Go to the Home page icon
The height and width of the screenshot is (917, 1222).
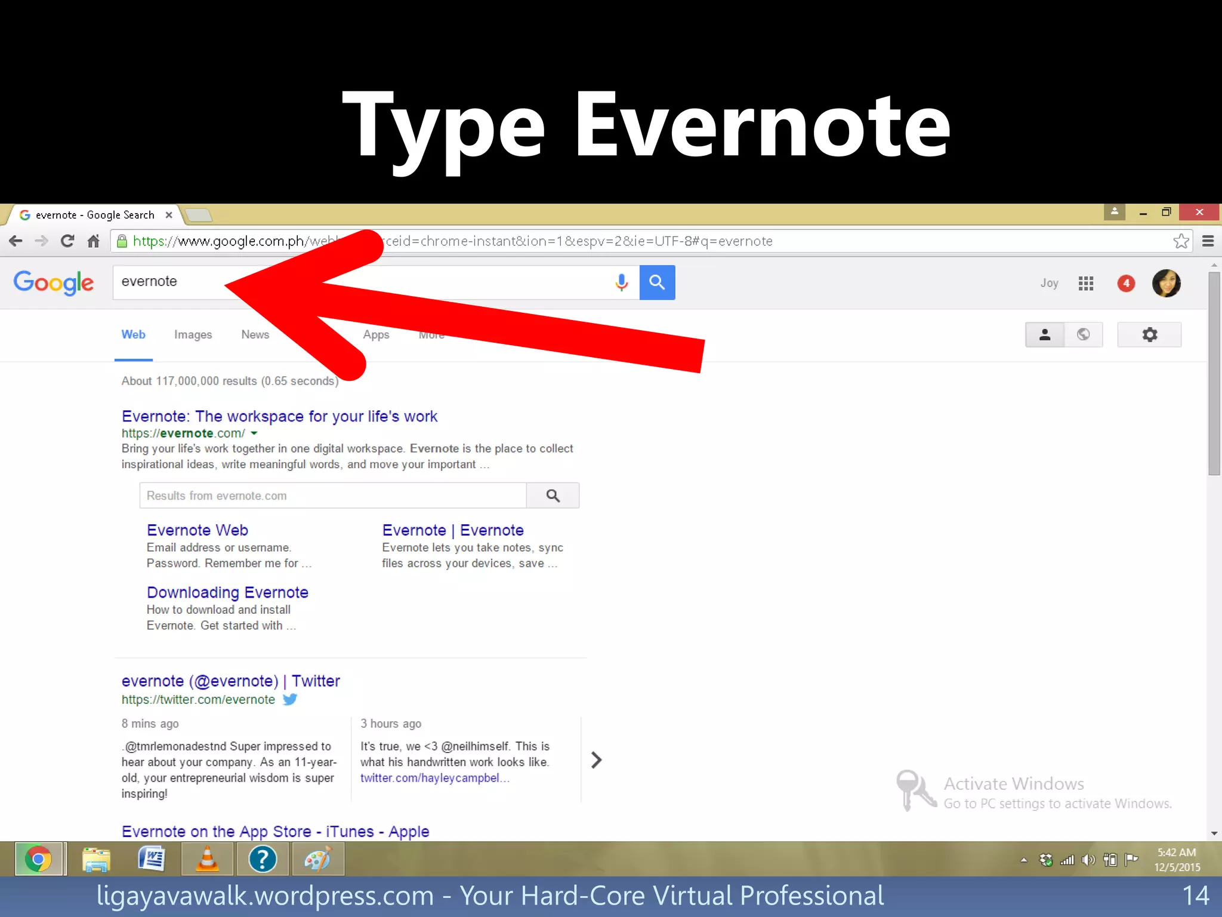(93, 241)
